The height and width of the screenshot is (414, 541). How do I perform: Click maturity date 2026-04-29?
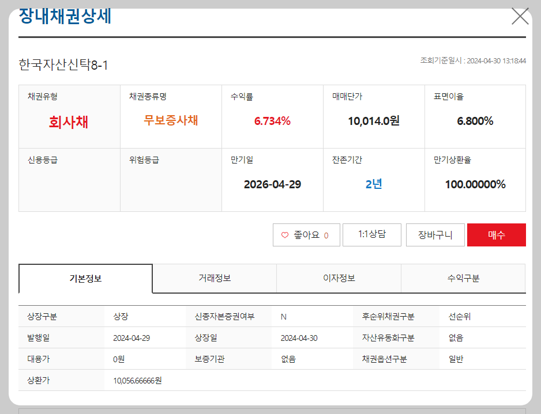coord(273,184)
